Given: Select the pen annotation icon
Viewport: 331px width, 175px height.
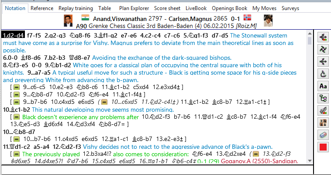Looking at the screenshot, I should click(x=324, y=110).
